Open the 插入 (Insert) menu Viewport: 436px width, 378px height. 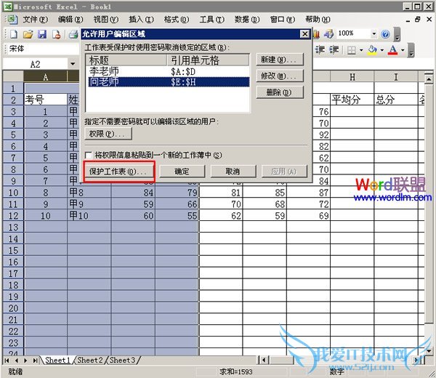(141, 20)
